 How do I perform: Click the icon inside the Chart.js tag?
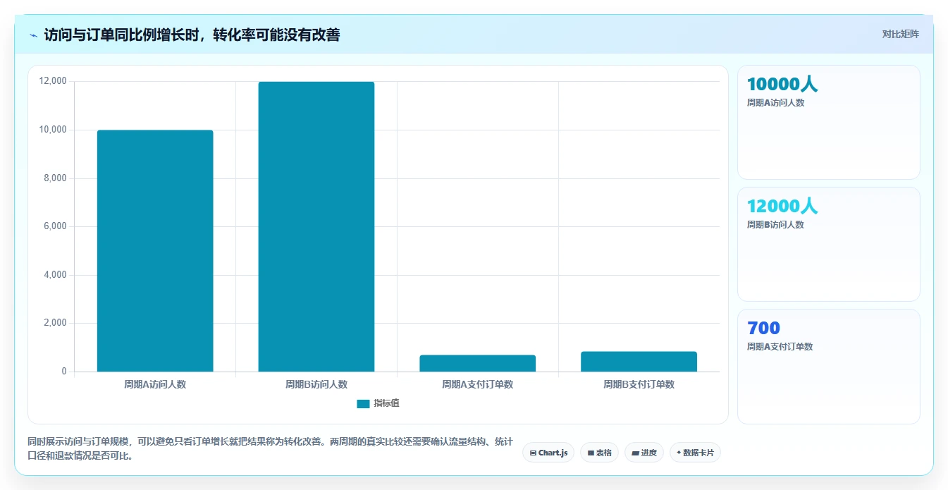[x=533, y=453]
